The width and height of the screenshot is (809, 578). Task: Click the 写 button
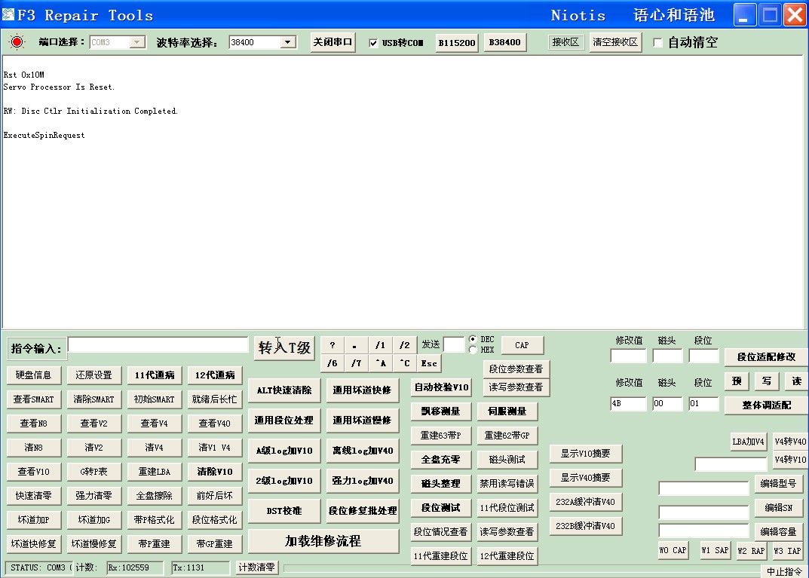767,381
